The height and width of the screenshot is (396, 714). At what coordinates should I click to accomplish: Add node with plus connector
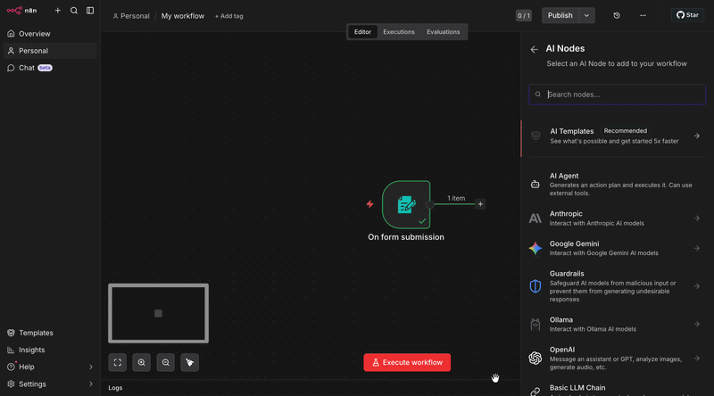480,204
